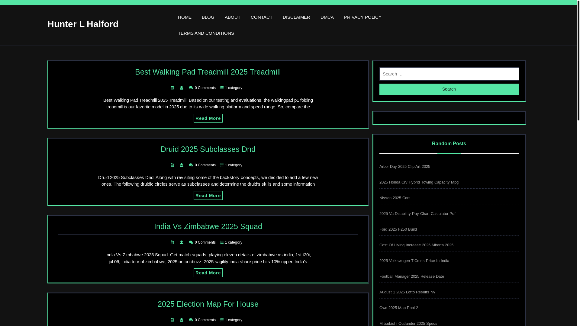Open 2025 Va Disability Pay Chart link

[417, 214]
